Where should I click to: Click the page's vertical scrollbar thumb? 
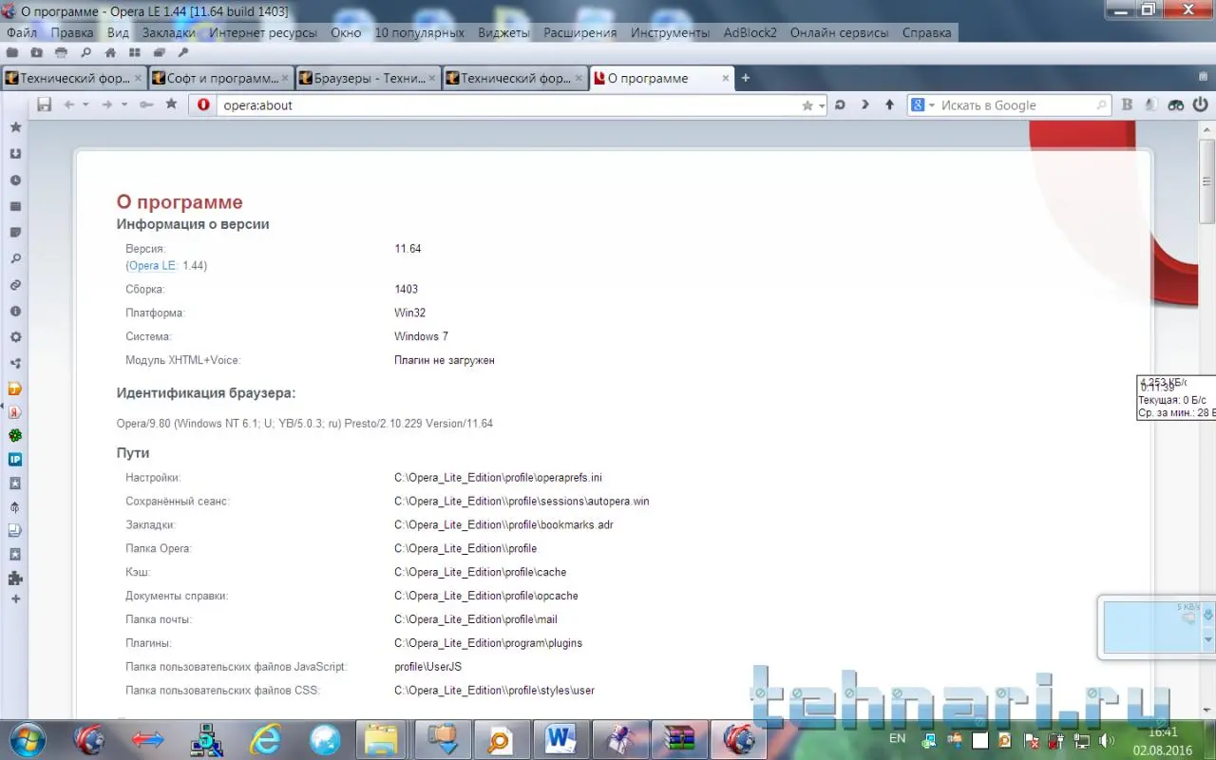1207,181
